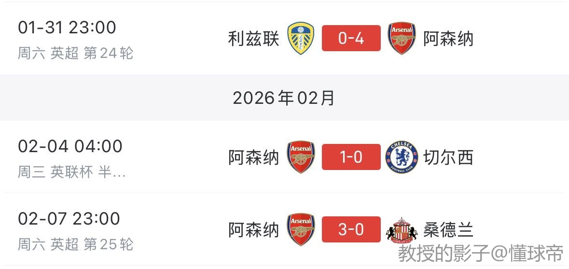The width and height of the screenshot is (569, 269).
Task: Click 阿森纳 in the 1-0 Chelsea match
Action: (254, 157)
